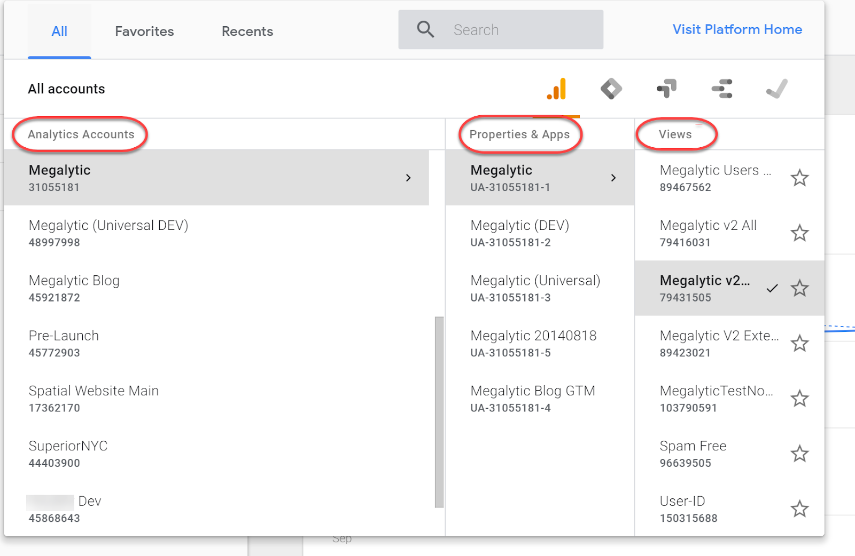The image size is (855, 556).
Task: Switch to the Favorites tab
Action: [x=144, y=31]
